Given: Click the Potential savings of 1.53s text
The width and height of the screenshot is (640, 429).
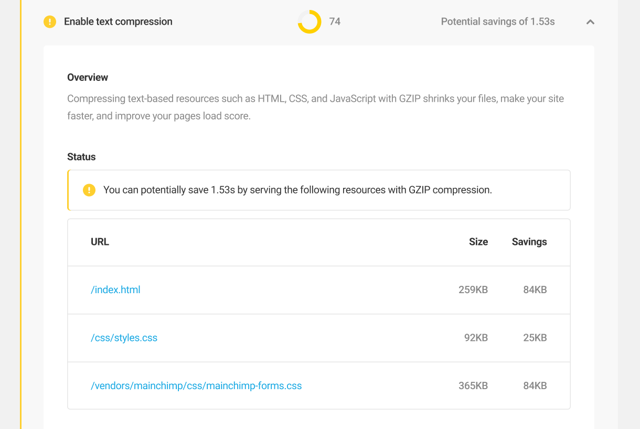Looking at the screenshot, I should point(497,22).
